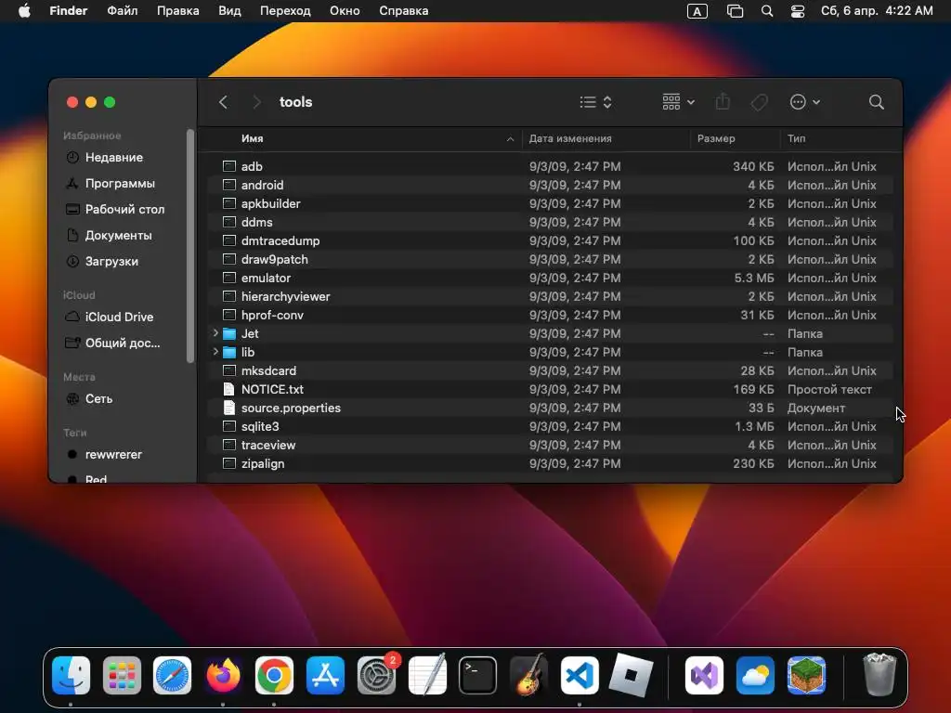The height and width of the screenshot is (713, 951).
Task: Click the sidebar scrollbar
Action: coord(190,246)
